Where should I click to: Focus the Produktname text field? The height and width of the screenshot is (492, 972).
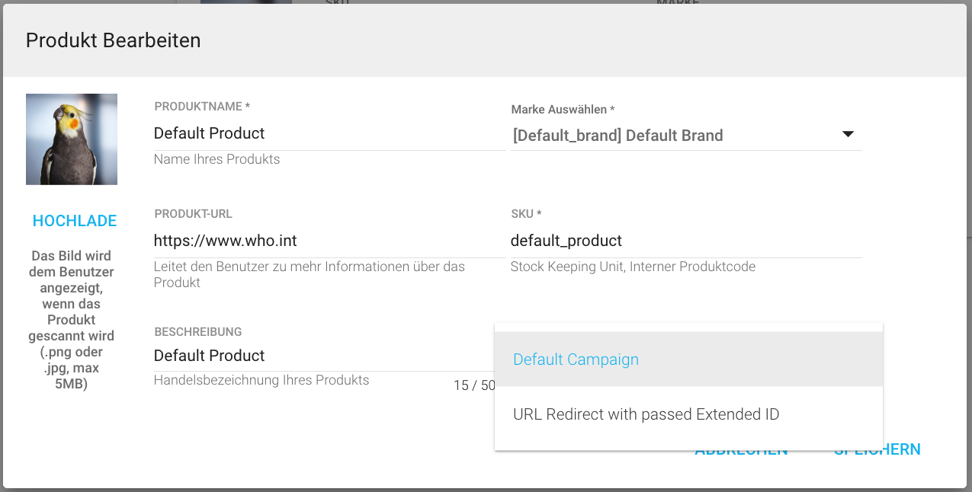pyautogui.click(x=329, y=133)
